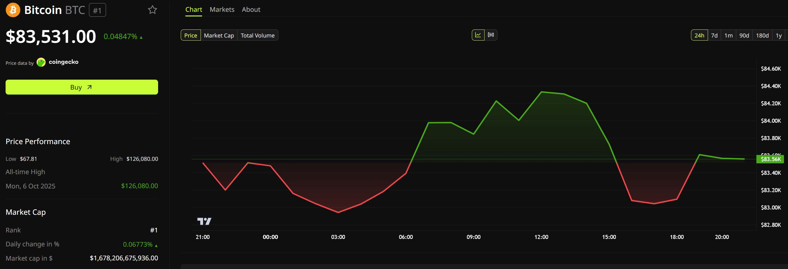Viewport: 788px width, 269px height.
Task: Click the Bitcoin orange logo icon
Action: pos(13,10)
